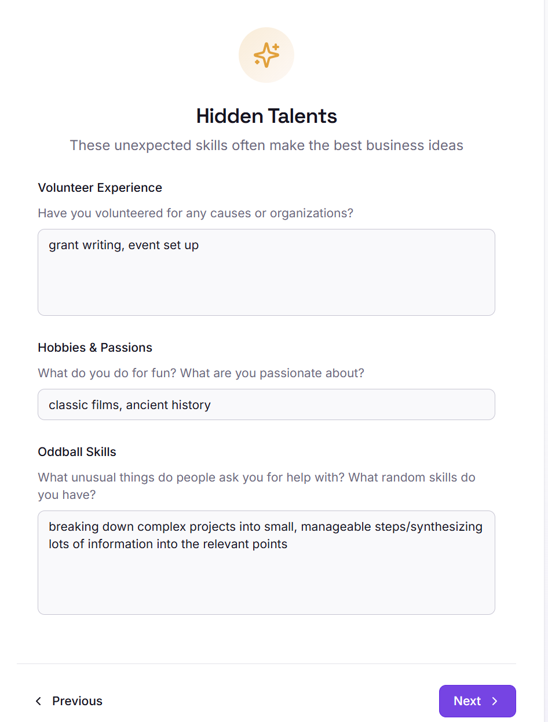Click the Hidden Talents page heading
The image size is (548, 722).
[266, 116]
